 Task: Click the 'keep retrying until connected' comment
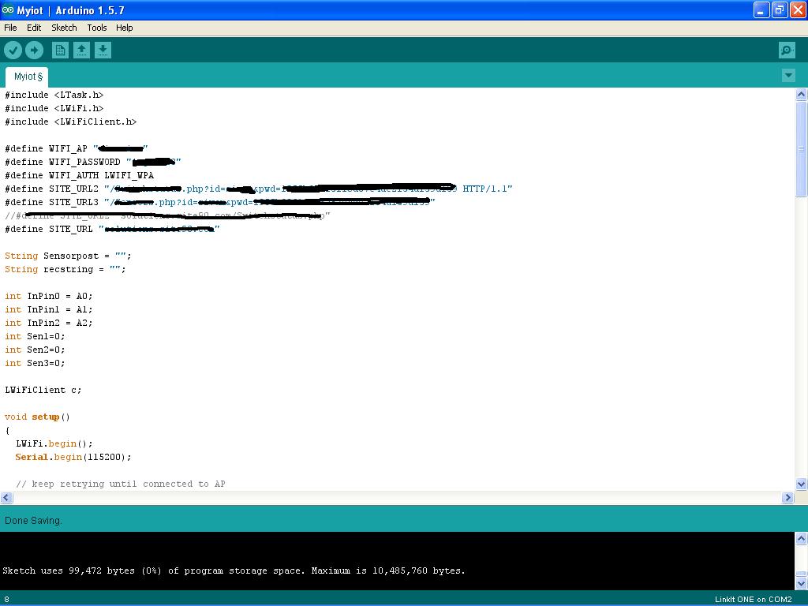(121, 484)
